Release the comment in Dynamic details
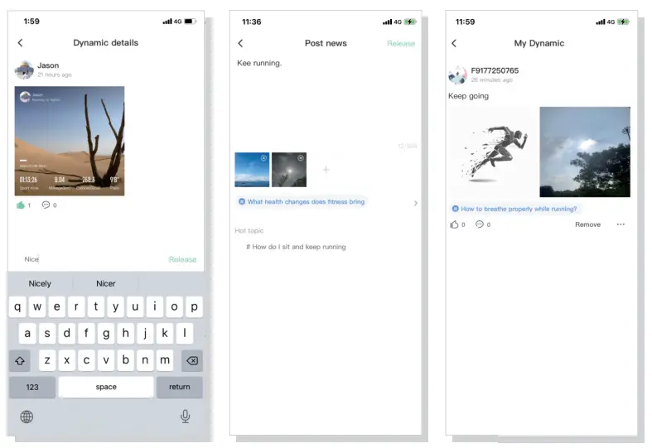The height and width of the screenshot is (448, 652). point(182,259)
